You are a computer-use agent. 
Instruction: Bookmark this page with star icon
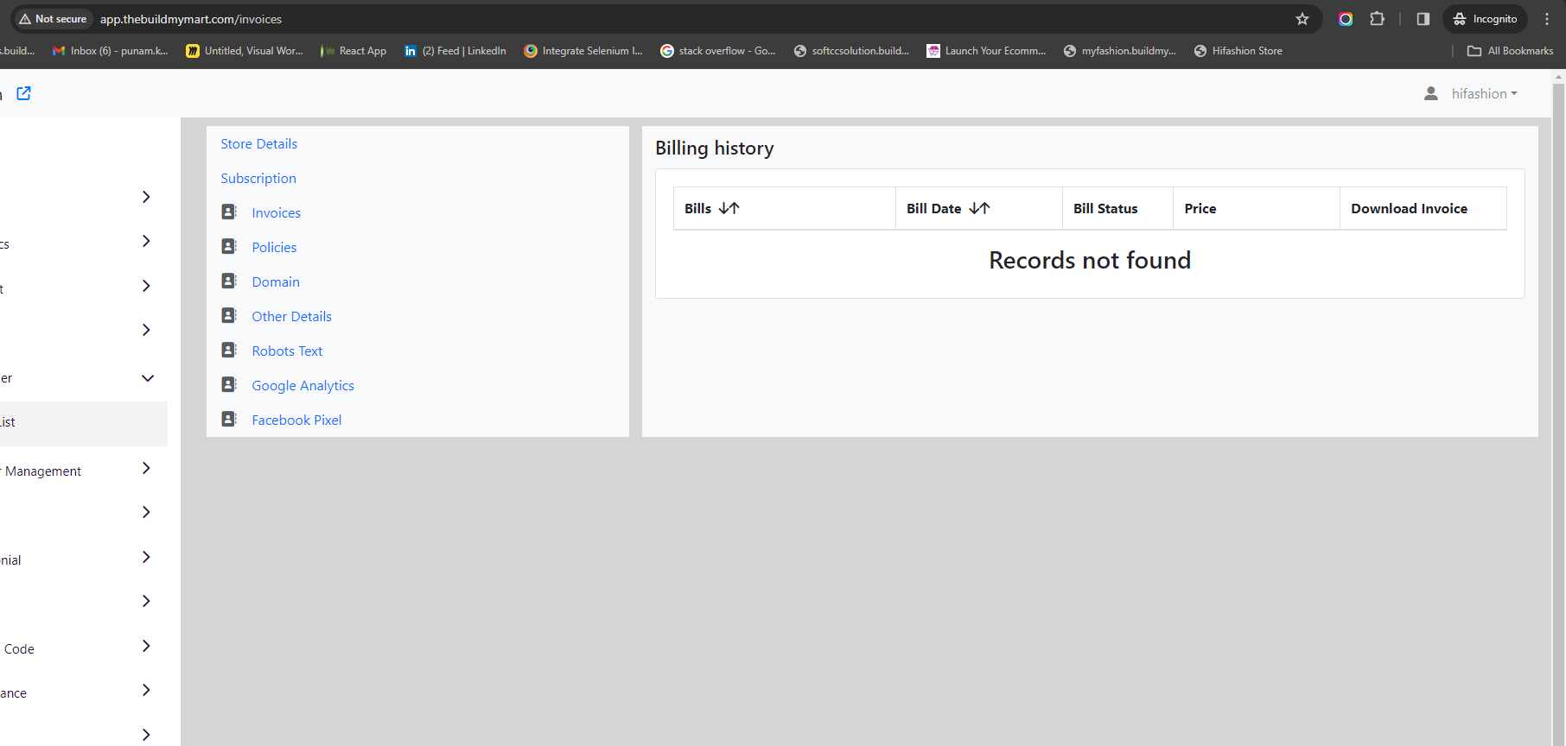pos(1302,19)
